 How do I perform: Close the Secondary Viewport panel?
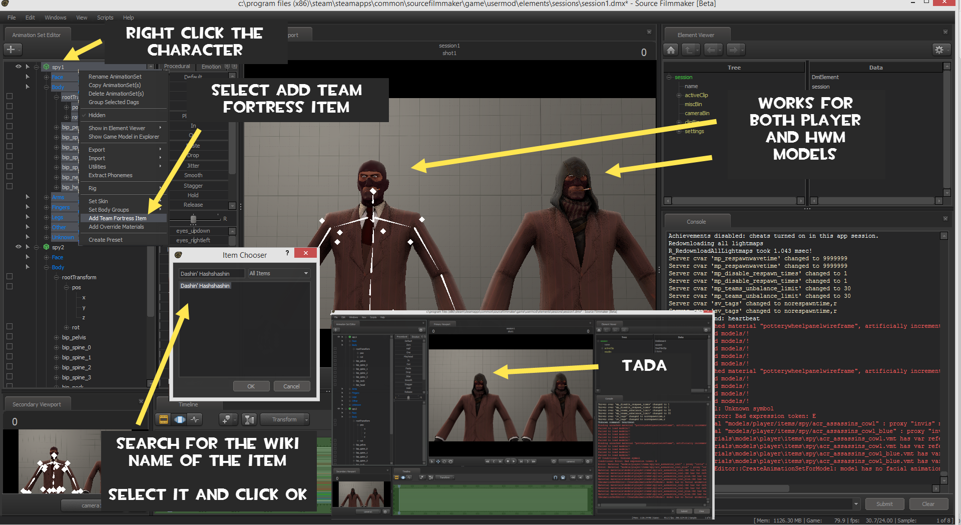[141, 401]
